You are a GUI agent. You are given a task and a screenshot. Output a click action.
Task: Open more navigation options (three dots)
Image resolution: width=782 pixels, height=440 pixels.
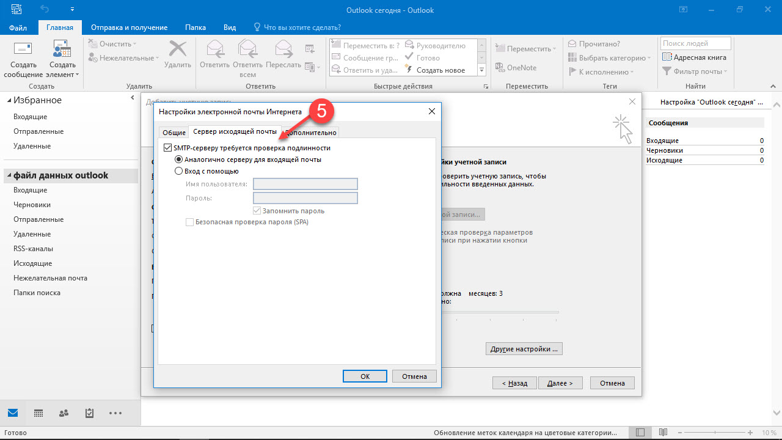click(x=115, y=413)
